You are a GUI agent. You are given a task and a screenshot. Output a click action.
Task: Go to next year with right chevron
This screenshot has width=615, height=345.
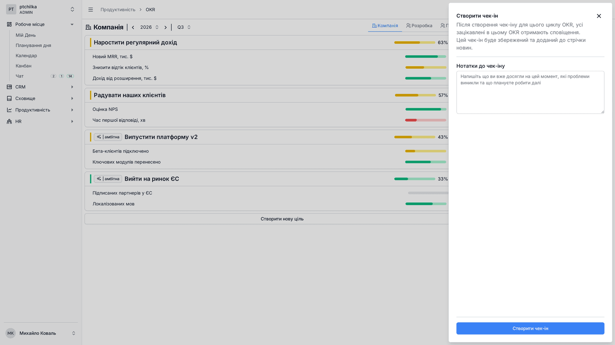(x=166, y=27)
